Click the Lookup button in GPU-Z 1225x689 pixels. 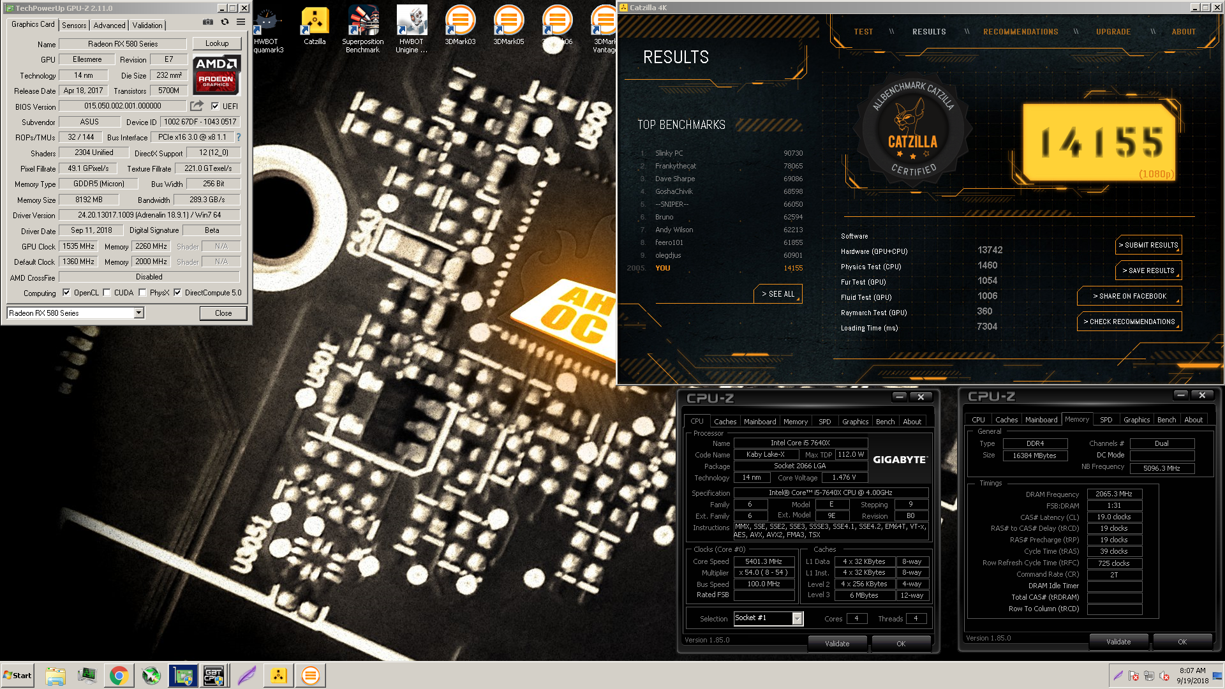[217, 43]
